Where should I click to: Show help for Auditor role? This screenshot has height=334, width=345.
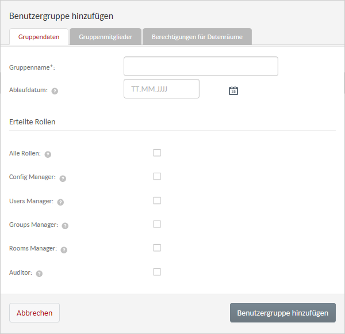39,274
